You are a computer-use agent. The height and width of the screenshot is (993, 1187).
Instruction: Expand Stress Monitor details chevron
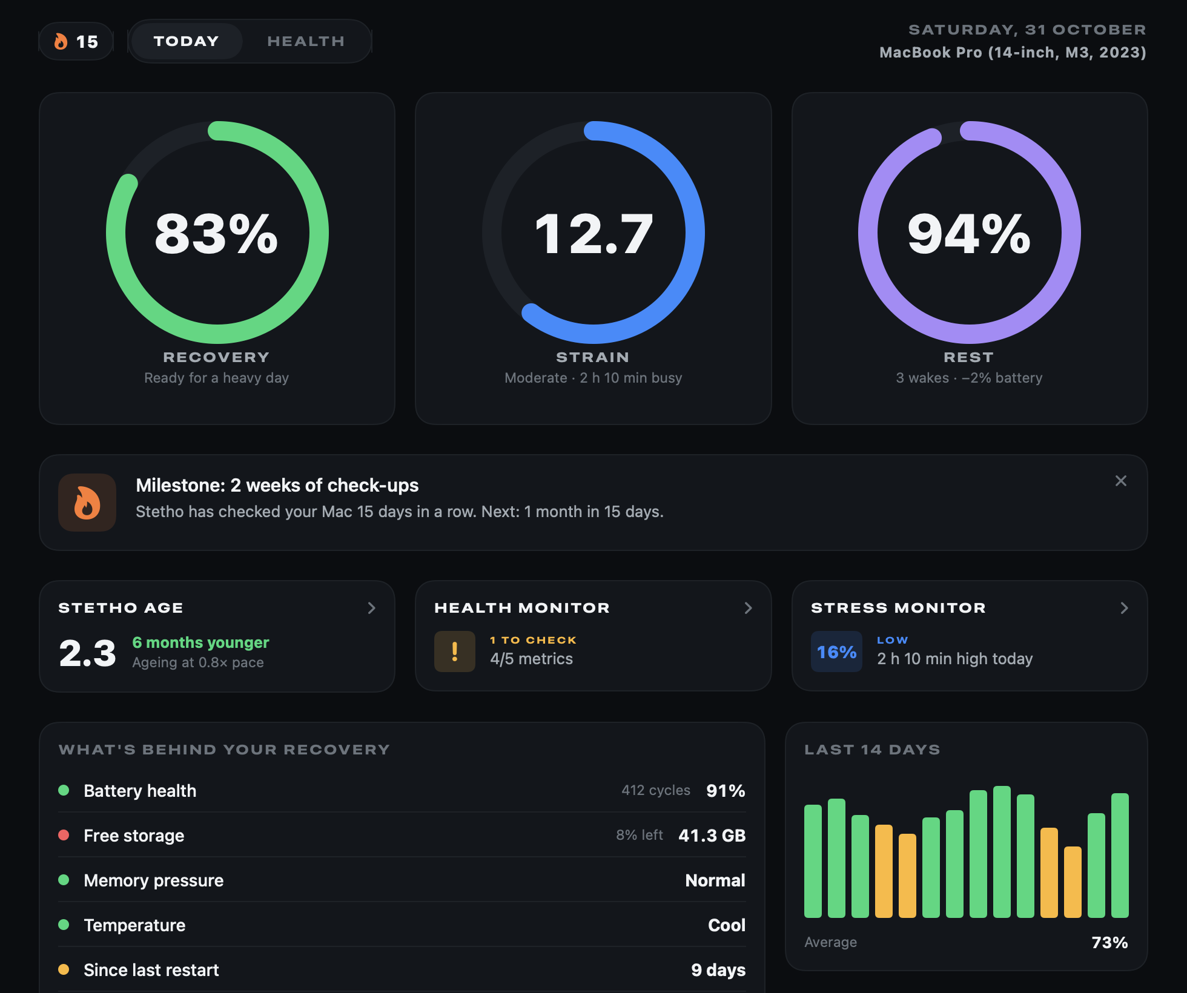pyautogui.click(x=1124, y=608)
